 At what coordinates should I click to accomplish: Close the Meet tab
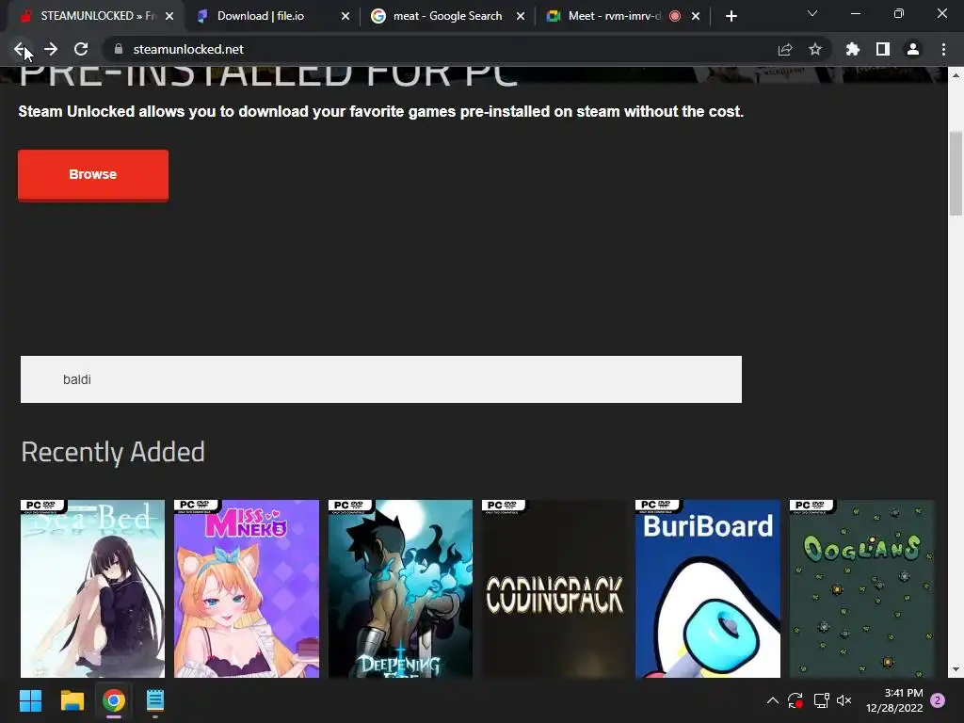tap(696, 16)
